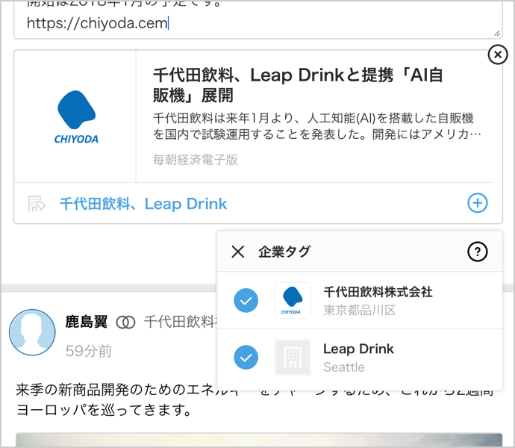The image size is (515, 448).
Task: Click the post text ヨーロッパを巡ってきます
Action: pyautogui.click(x=104, y=410)
